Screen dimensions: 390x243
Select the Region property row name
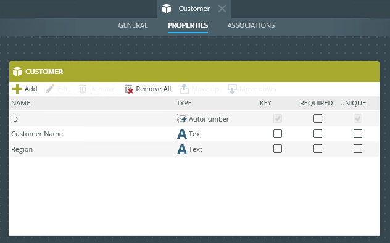click(x=22, y=149)
